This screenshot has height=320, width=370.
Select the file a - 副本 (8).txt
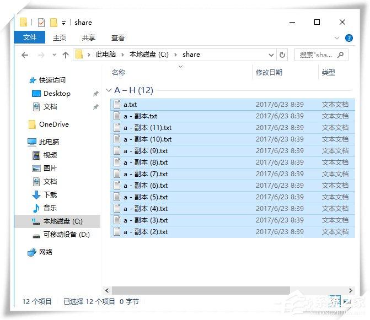(233, 162)
